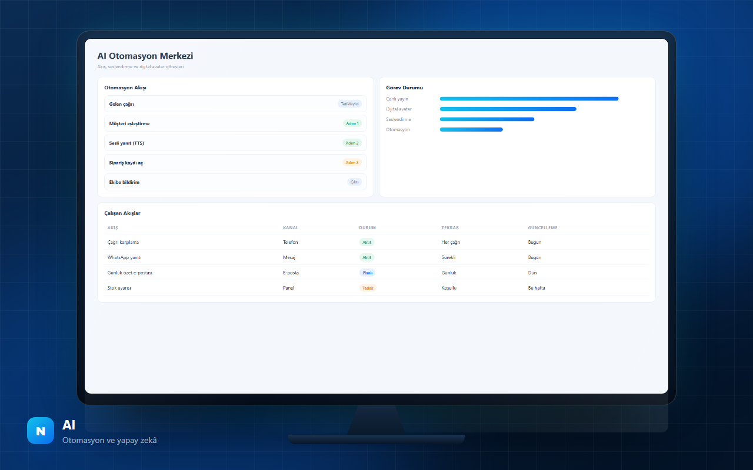Click the 'Mesaj' channel cell
753x470 pixels.
289,257
